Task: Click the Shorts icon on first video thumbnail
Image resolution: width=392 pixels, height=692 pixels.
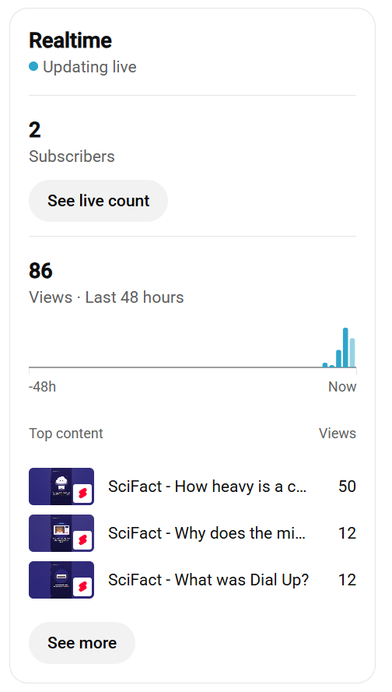Action: [x=82, y=494]
